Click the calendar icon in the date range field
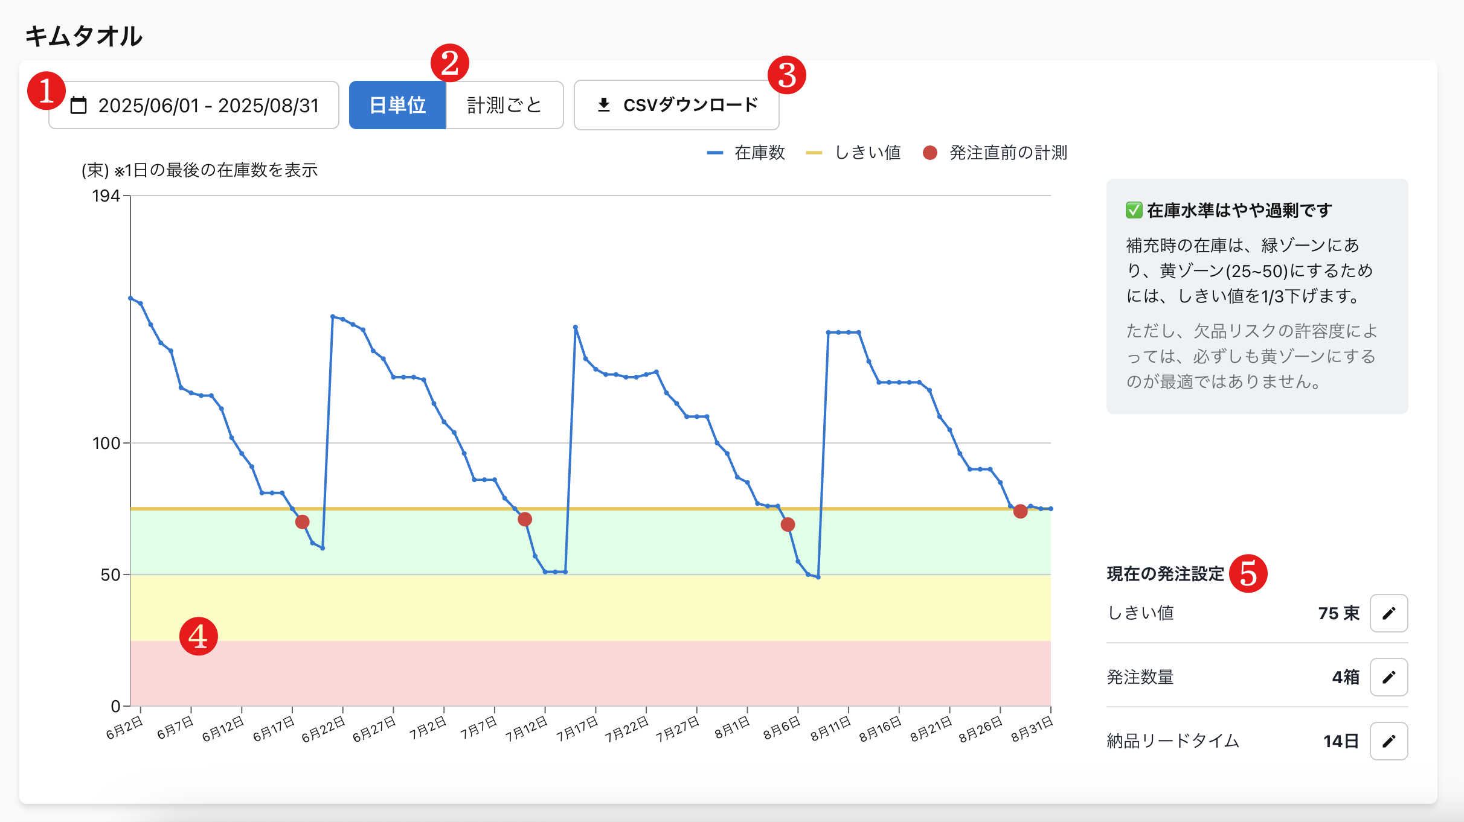This screenshot has height=822, width=1464. click(79, 106)
